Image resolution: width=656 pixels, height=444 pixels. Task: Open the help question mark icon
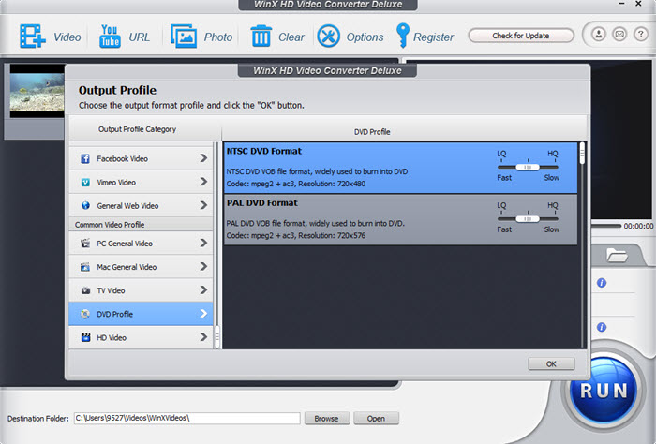tap(640, 34)
